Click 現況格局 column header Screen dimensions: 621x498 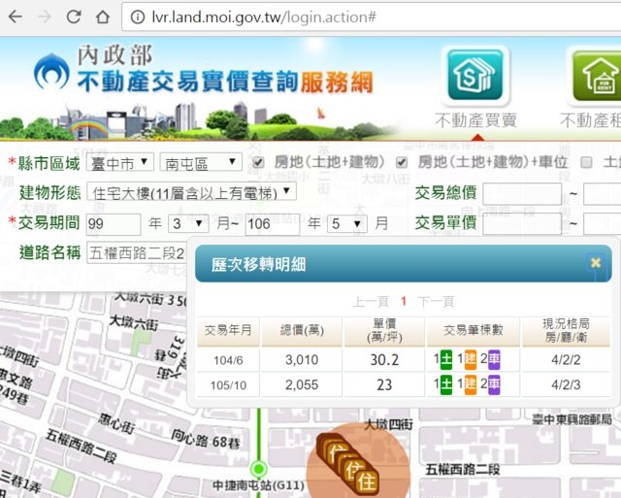pyautogui.click(x=566, y=331)
